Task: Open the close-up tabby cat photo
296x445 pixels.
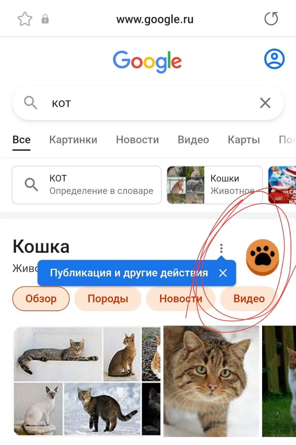Action: (211, 381)
